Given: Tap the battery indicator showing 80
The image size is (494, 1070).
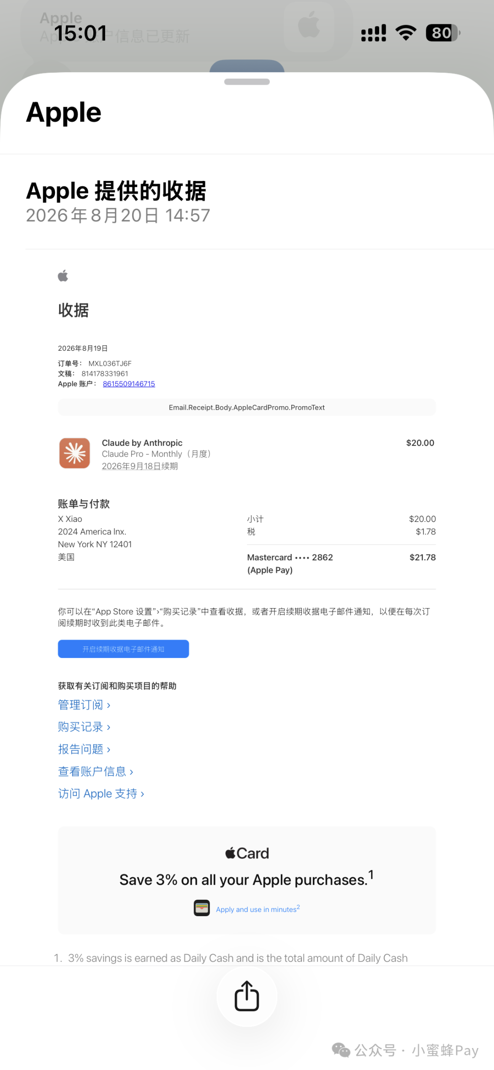Looking at the screenshot, I should [443, 33].
